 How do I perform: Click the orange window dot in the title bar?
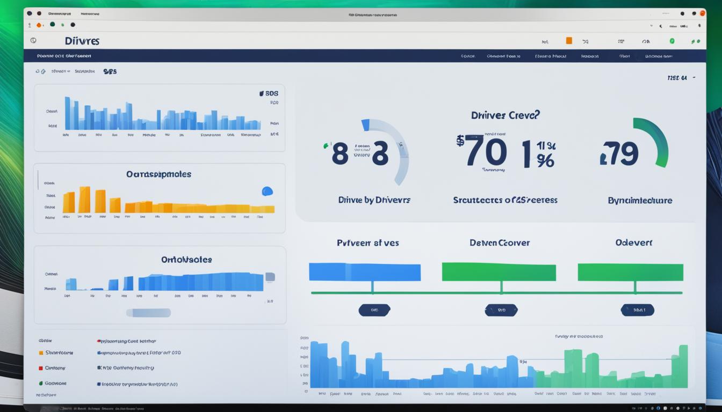click(702, 13)
